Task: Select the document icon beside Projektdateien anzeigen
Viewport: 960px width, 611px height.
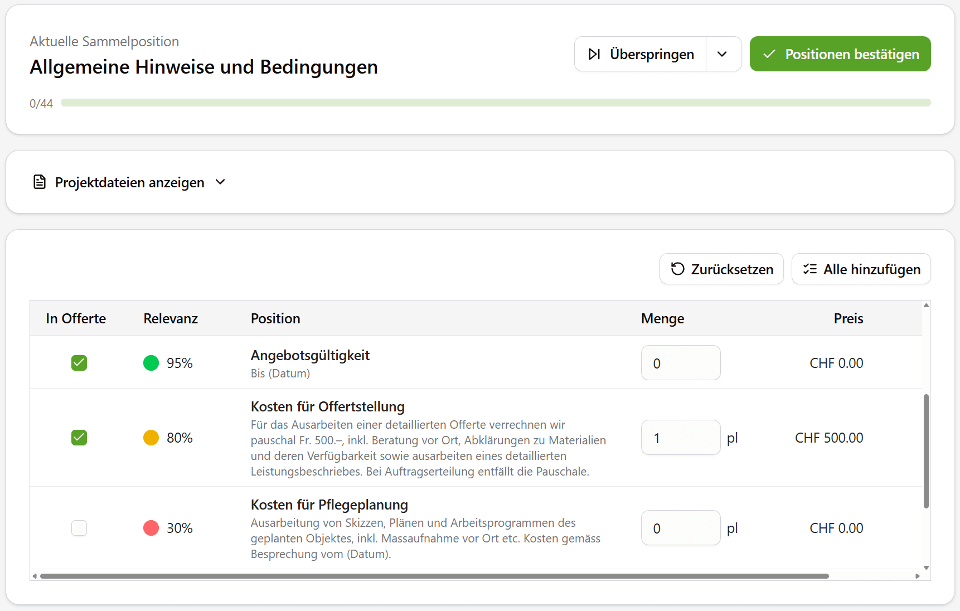Action: (39, 182)
